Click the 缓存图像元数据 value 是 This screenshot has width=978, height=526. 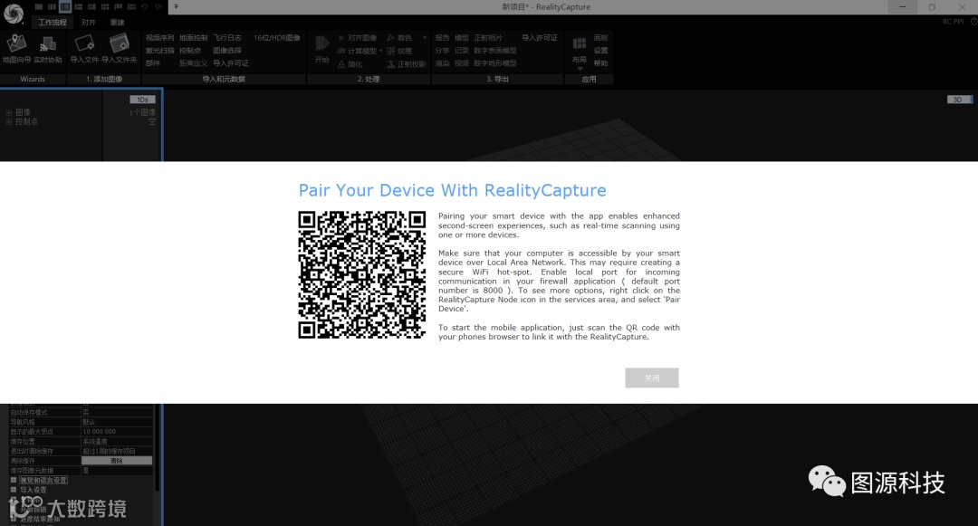click(117, 471)
